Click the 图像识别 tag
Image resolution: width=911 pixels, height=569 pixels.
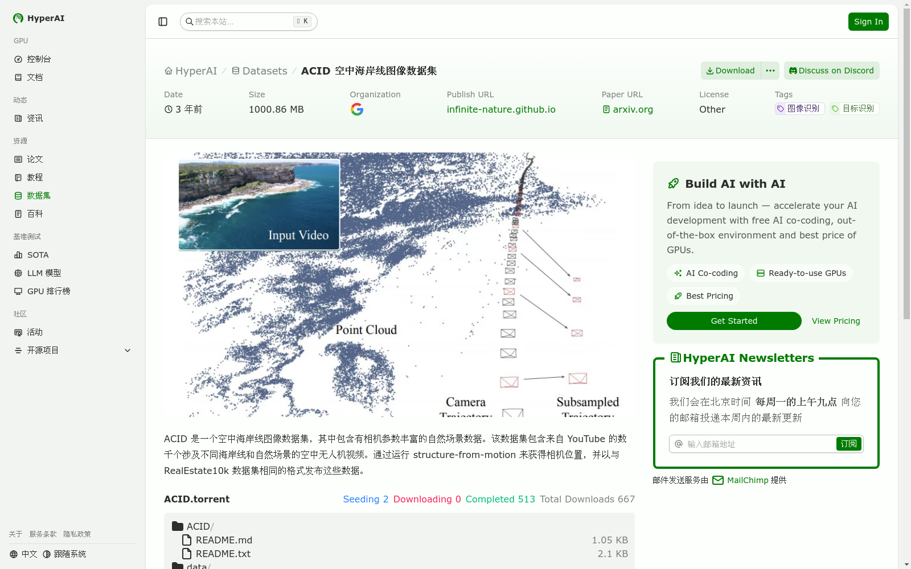click(x=799, y=109)
